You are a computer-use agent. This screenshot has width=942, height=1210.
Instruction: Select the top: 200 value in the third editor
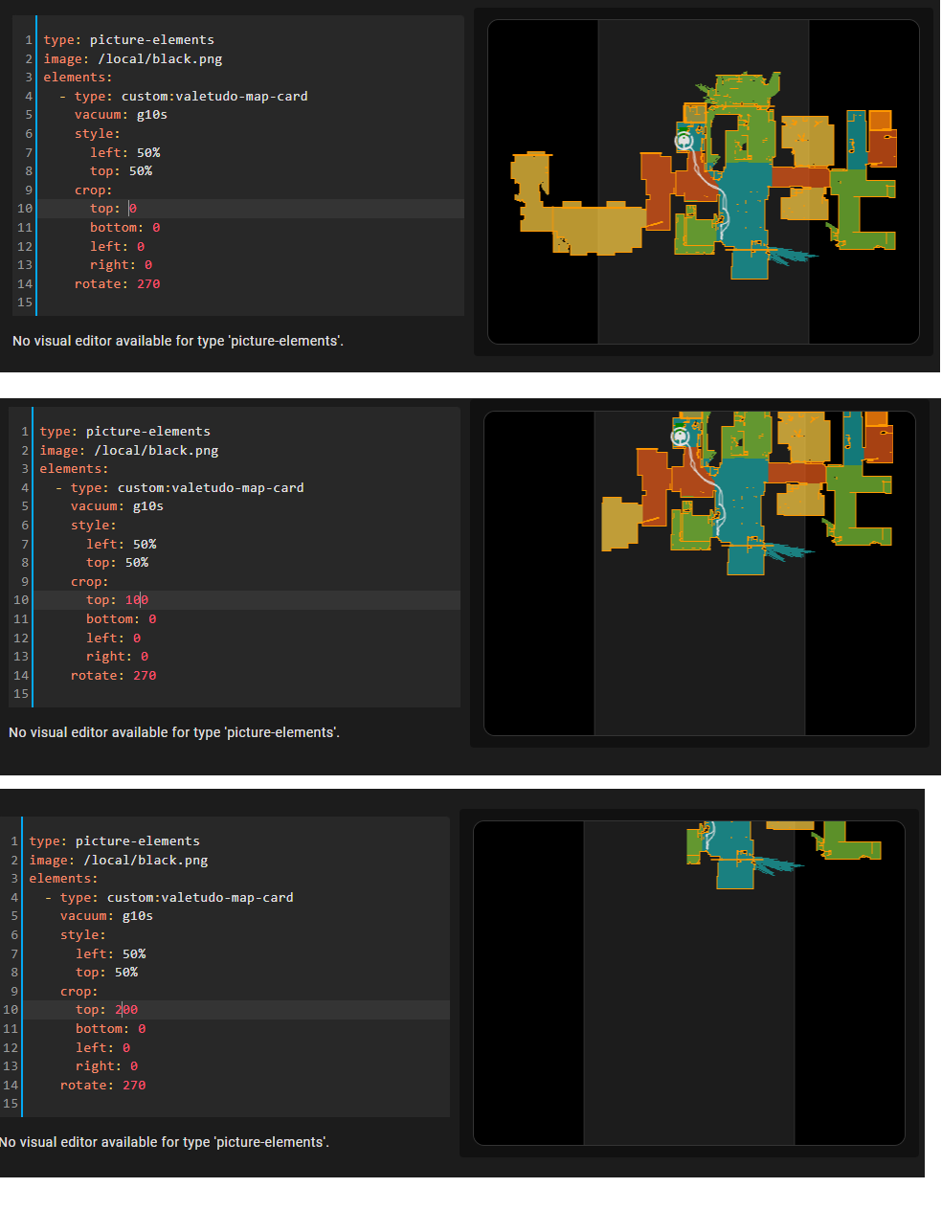coord(125,1009)
